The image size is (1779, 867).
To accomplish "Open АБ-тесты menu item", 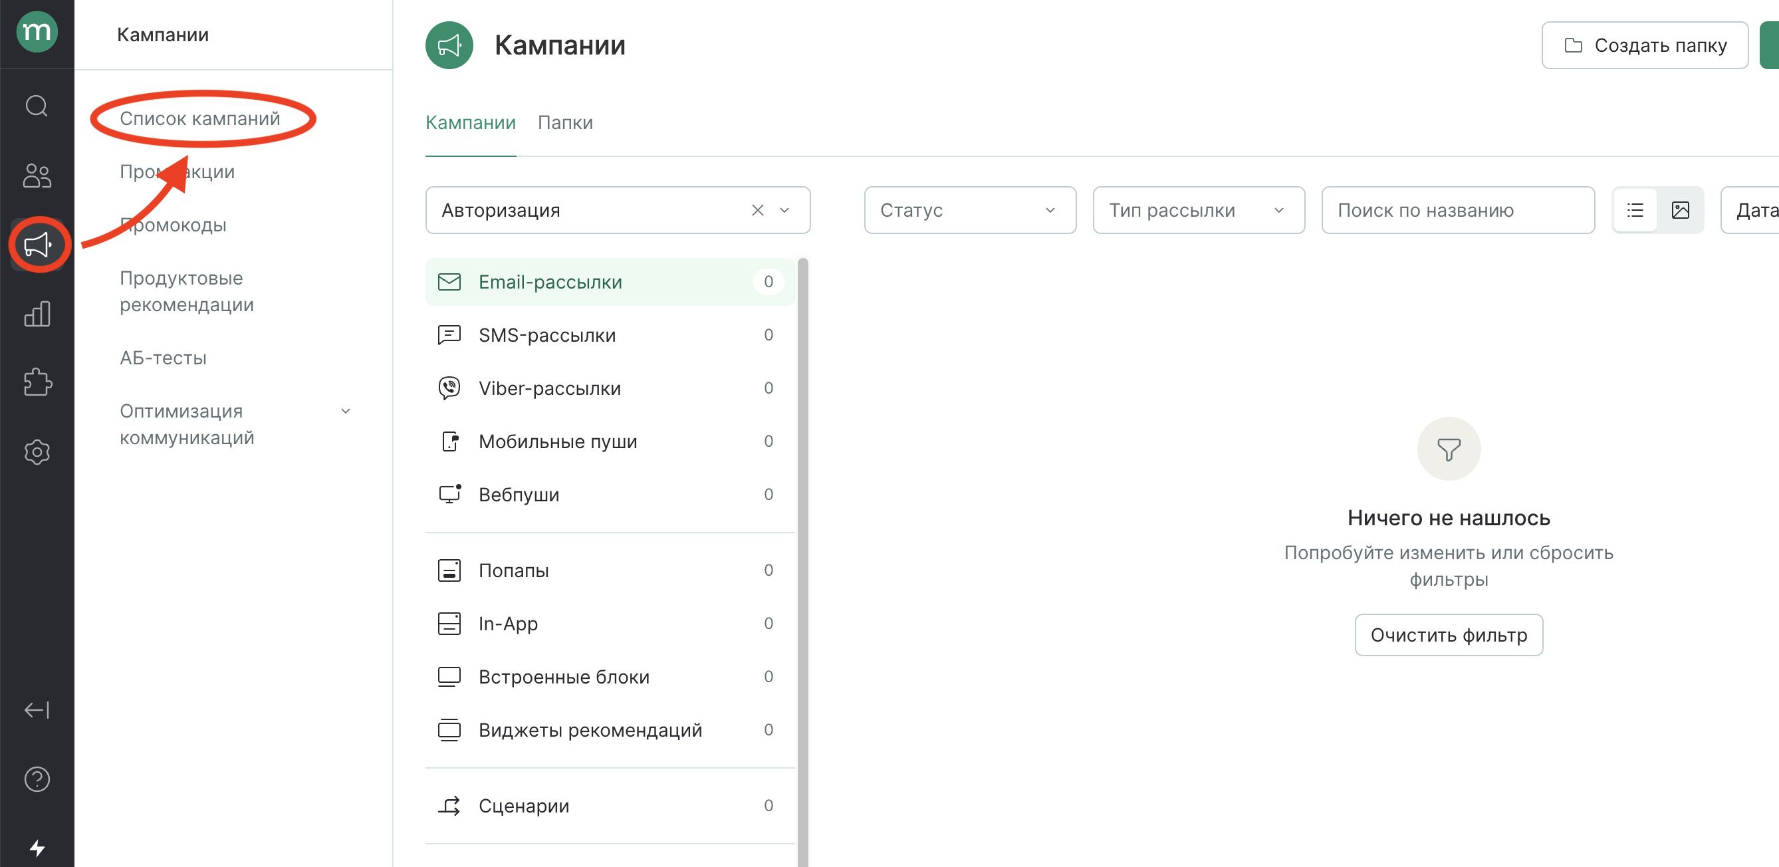I will click(163, 357).
